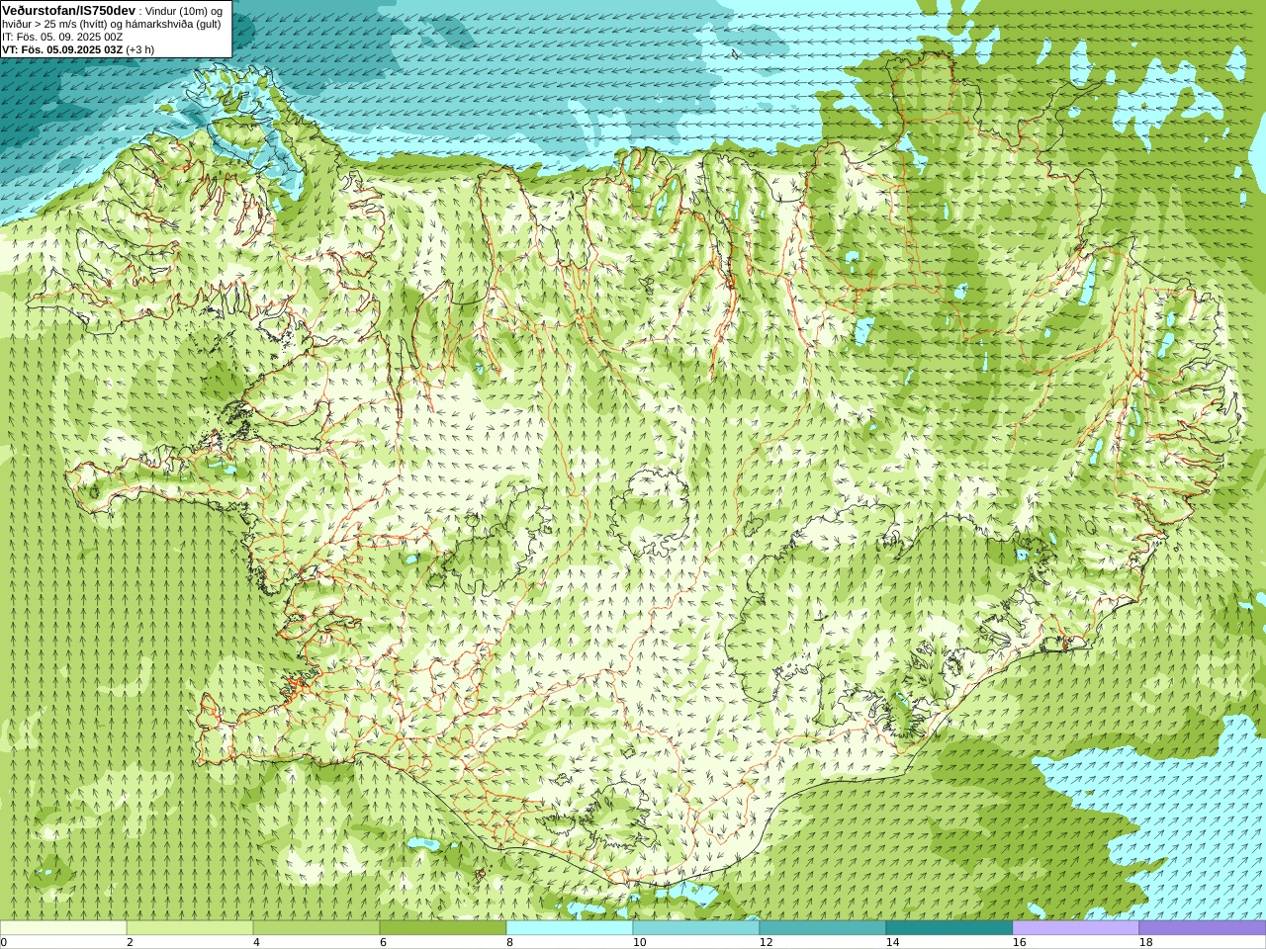Click the "hámarkshviða (gult)" description line
The image size is (1266, 949).
pos(112,24)
